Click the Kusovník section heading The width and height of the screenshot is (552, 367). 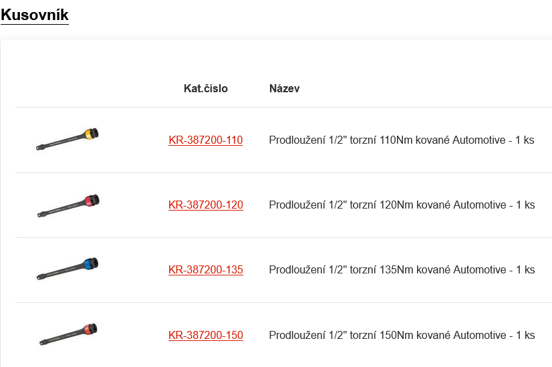tap(35, 15)
